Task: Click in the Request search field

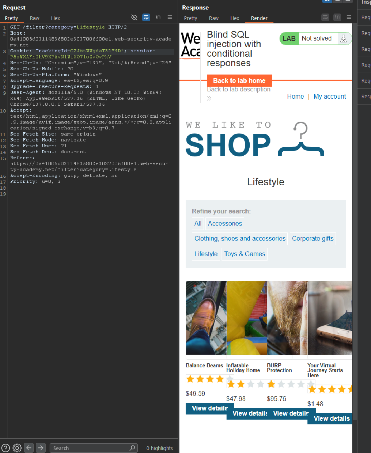Action: [90, 448]
